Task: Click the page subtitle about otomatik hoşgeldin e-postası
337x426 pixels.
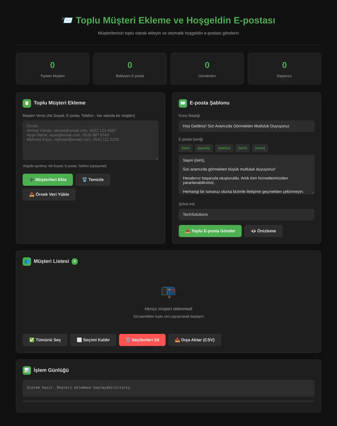Action: point(168,33)
